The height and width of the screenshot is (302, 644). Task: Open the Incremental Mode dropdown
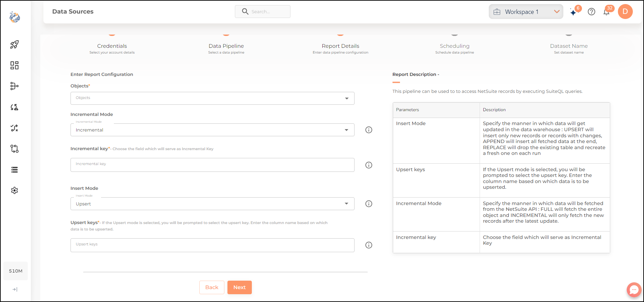213,130
